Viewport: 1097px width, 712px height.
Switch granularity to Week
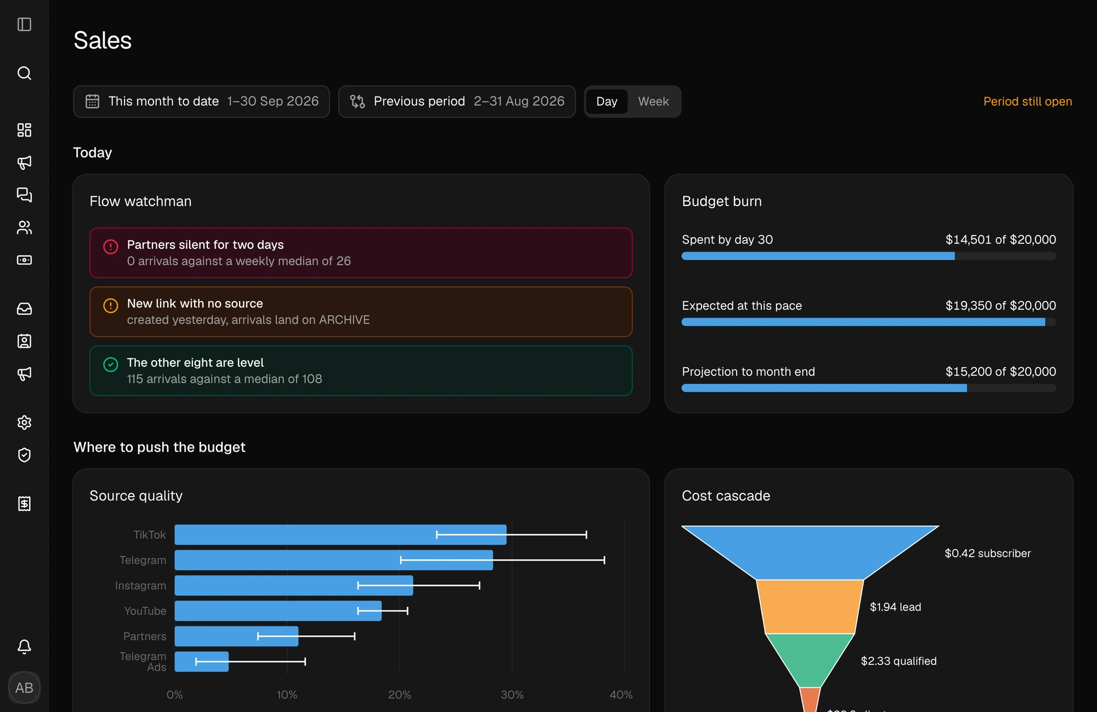(653, 101)
